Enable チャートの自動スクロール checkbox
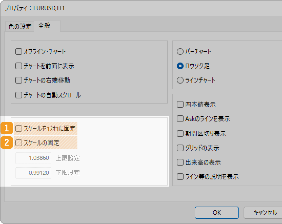The width and height of the screenshot is (282, 224). point(19,95)
